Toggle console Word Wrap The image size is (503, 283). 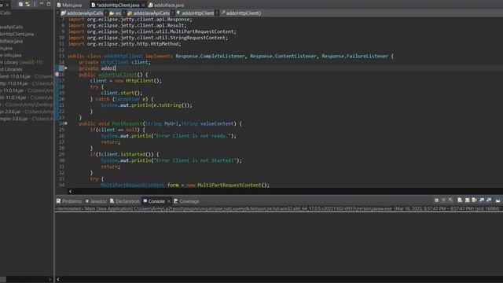[474, 200]
